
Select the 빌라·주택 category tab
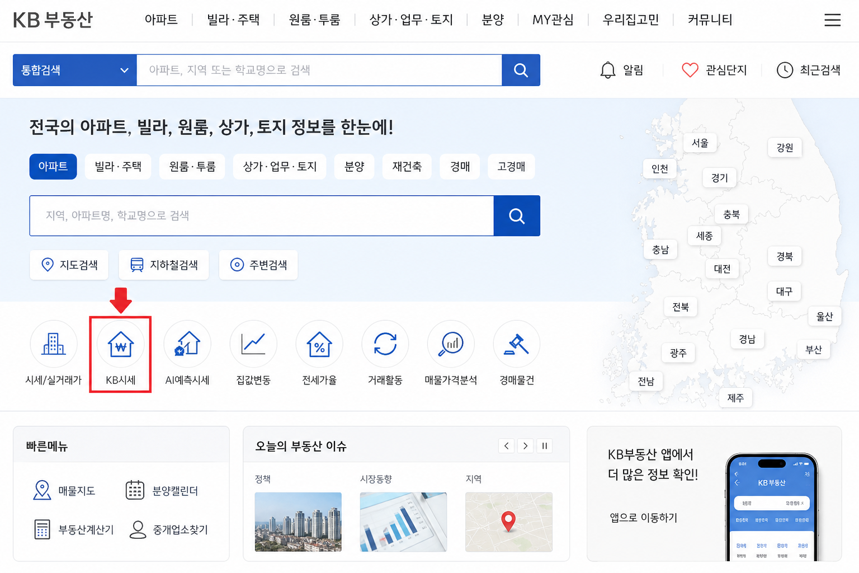click(118, 166)
